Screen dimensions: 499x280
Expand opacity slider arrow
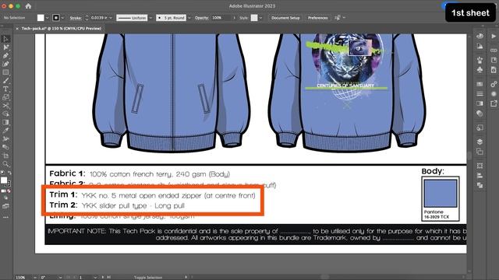(x=234, y=18)
